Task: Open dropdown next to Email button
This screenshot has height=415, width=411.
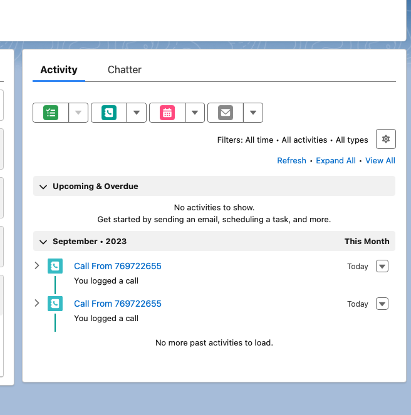Action: click(253, 113)
